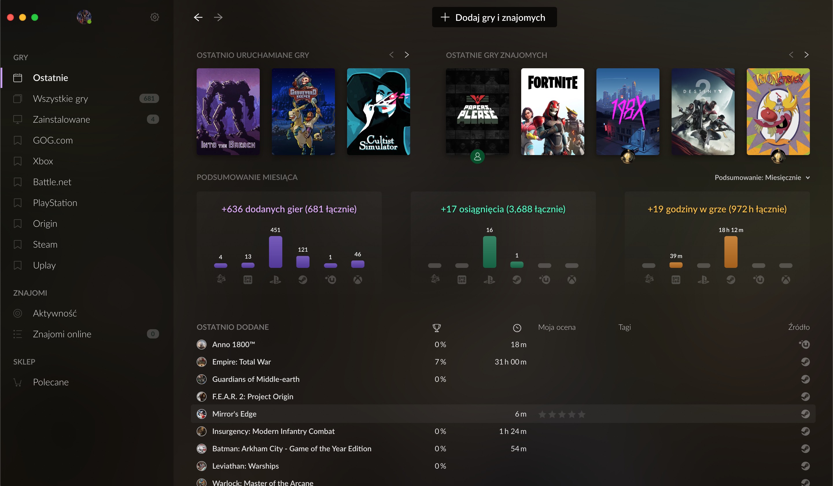
Task: Open GOG.com bookmark
Action: pyautogui.click(x=86, y=140)
